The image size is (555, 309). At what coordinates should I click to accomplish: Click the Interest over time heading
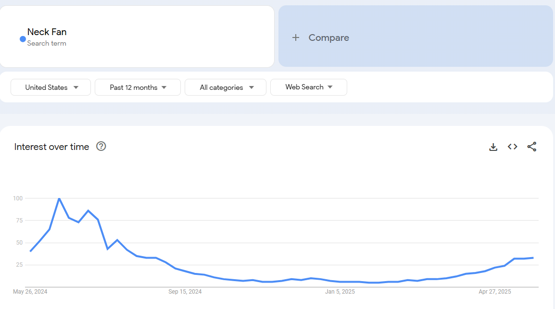(51, 147)
